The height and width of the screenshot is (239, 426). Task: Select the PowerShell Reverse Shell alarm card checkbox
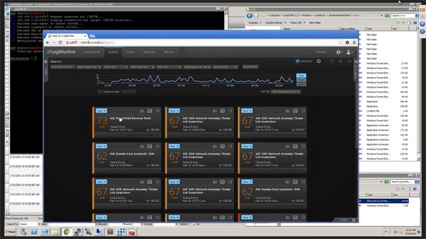(x=157, y=111)
